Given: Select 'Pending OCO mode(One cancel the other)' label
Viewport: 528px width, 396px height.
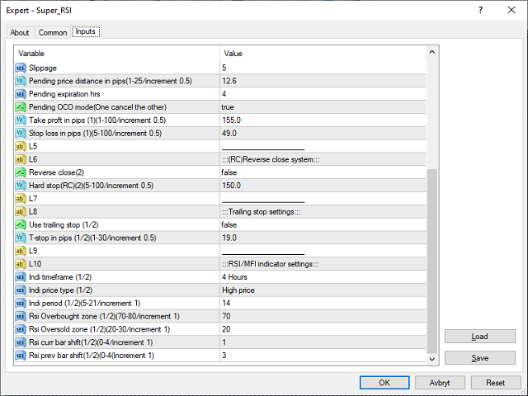Looking at the screenshot, I should pyautogui.click(x=97, y=107).
